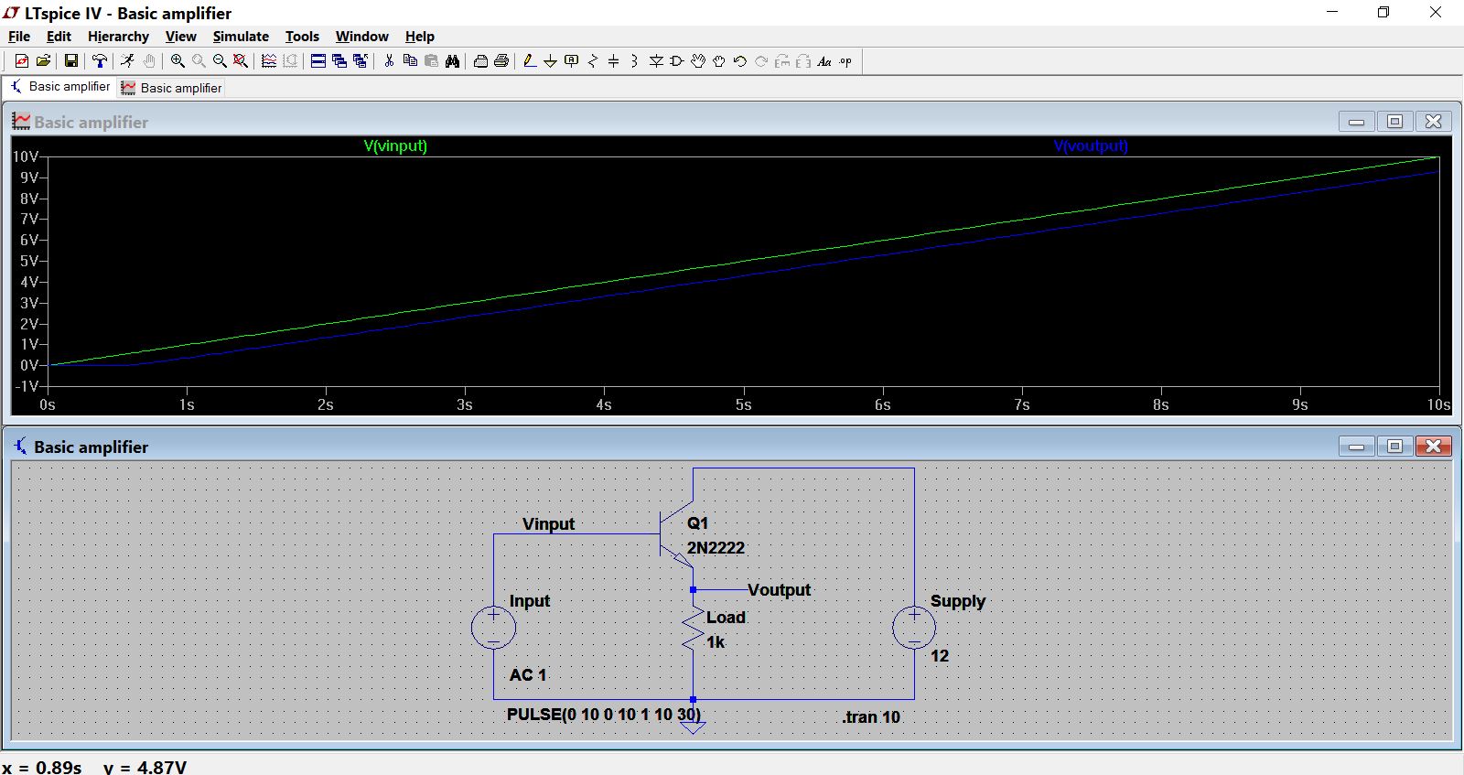
Task: Open Print Setup from the toolbar
Action: 480,61
